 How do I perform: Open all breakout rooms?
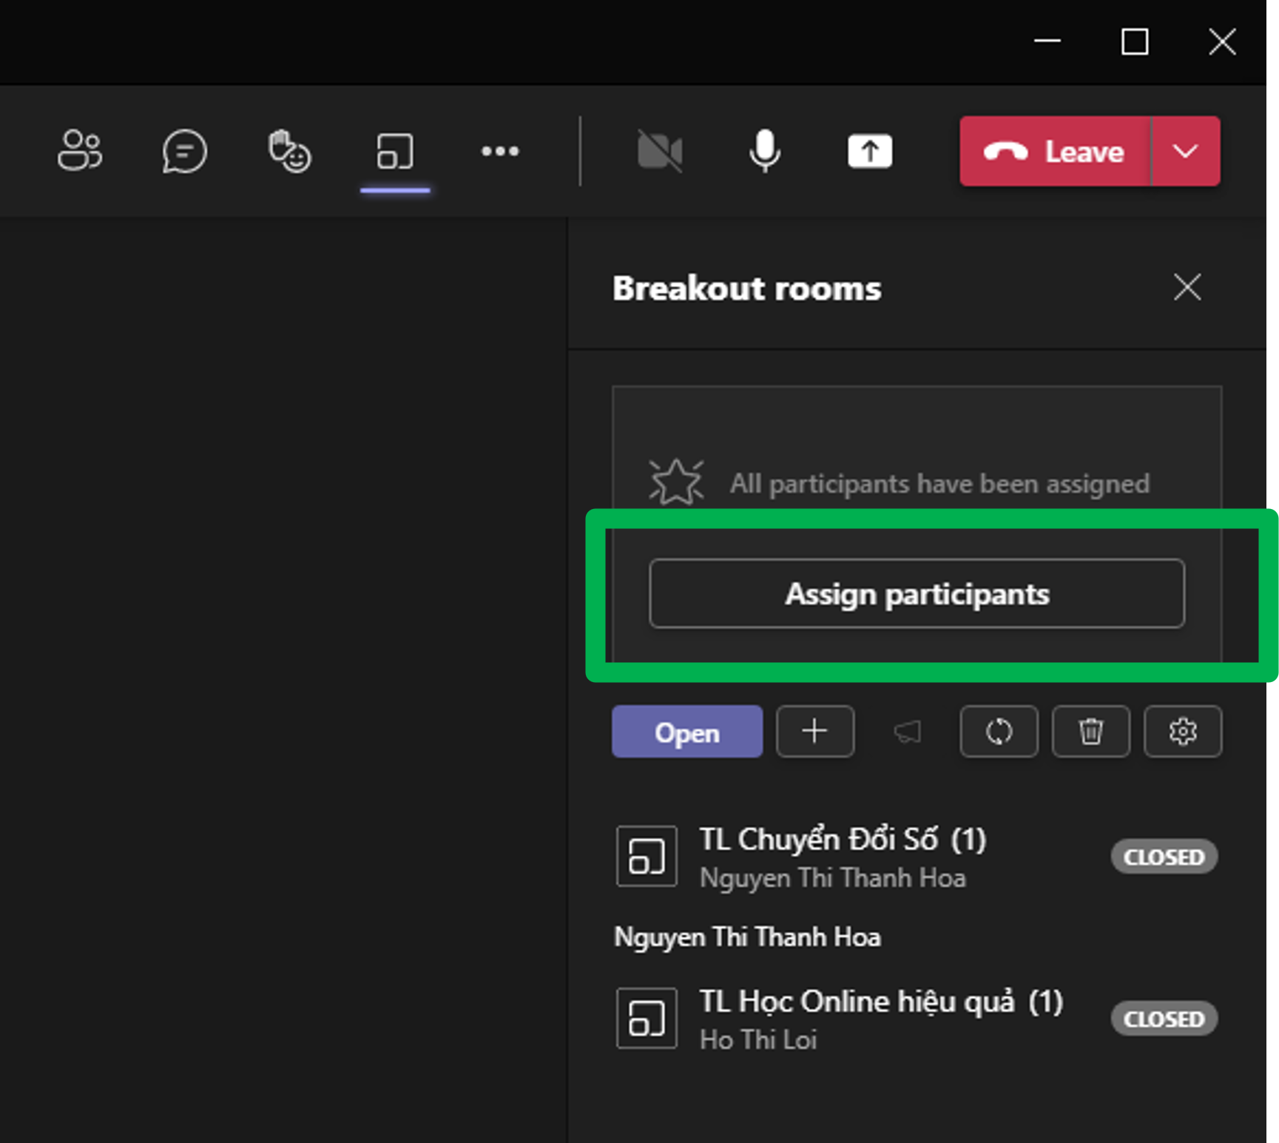(686, 732)
